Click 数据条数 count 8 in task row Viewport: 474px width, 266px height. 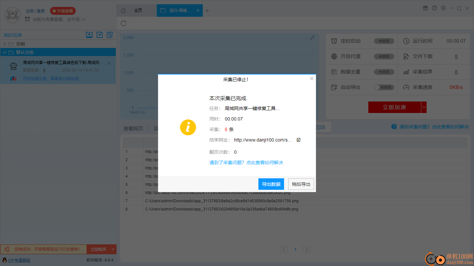[44, 70]
